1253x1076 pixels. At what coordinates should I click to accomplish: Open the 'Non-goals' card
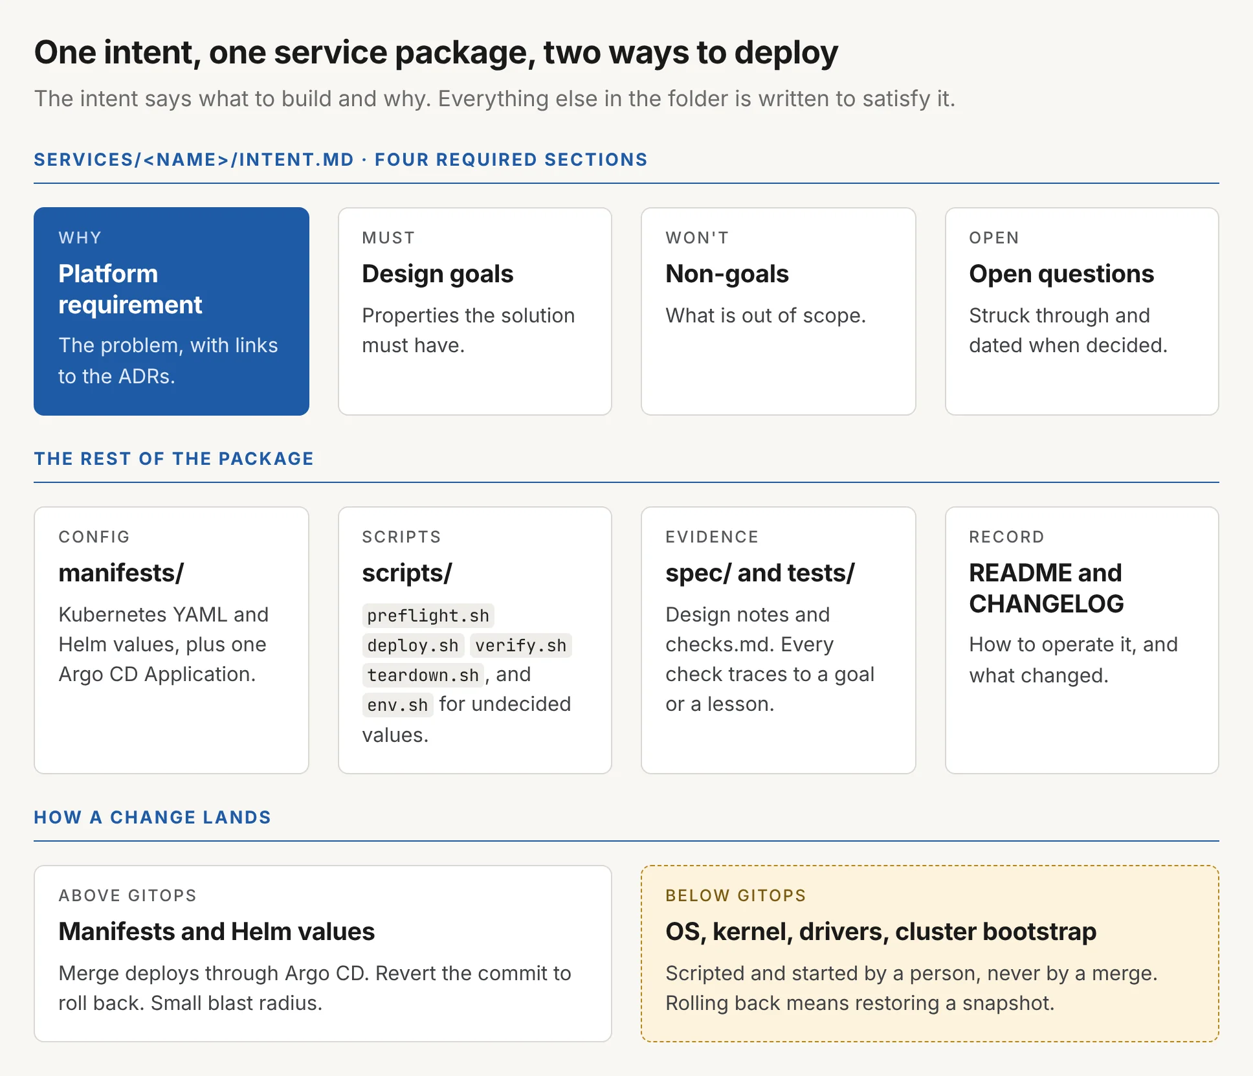click(x=779, y=311)
